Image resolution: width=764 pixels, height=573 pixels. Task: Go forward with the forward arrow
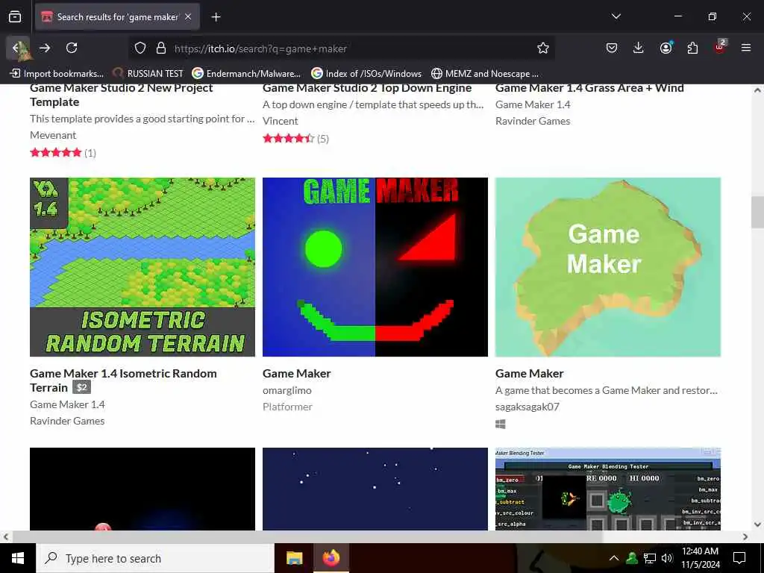point(45,48)
